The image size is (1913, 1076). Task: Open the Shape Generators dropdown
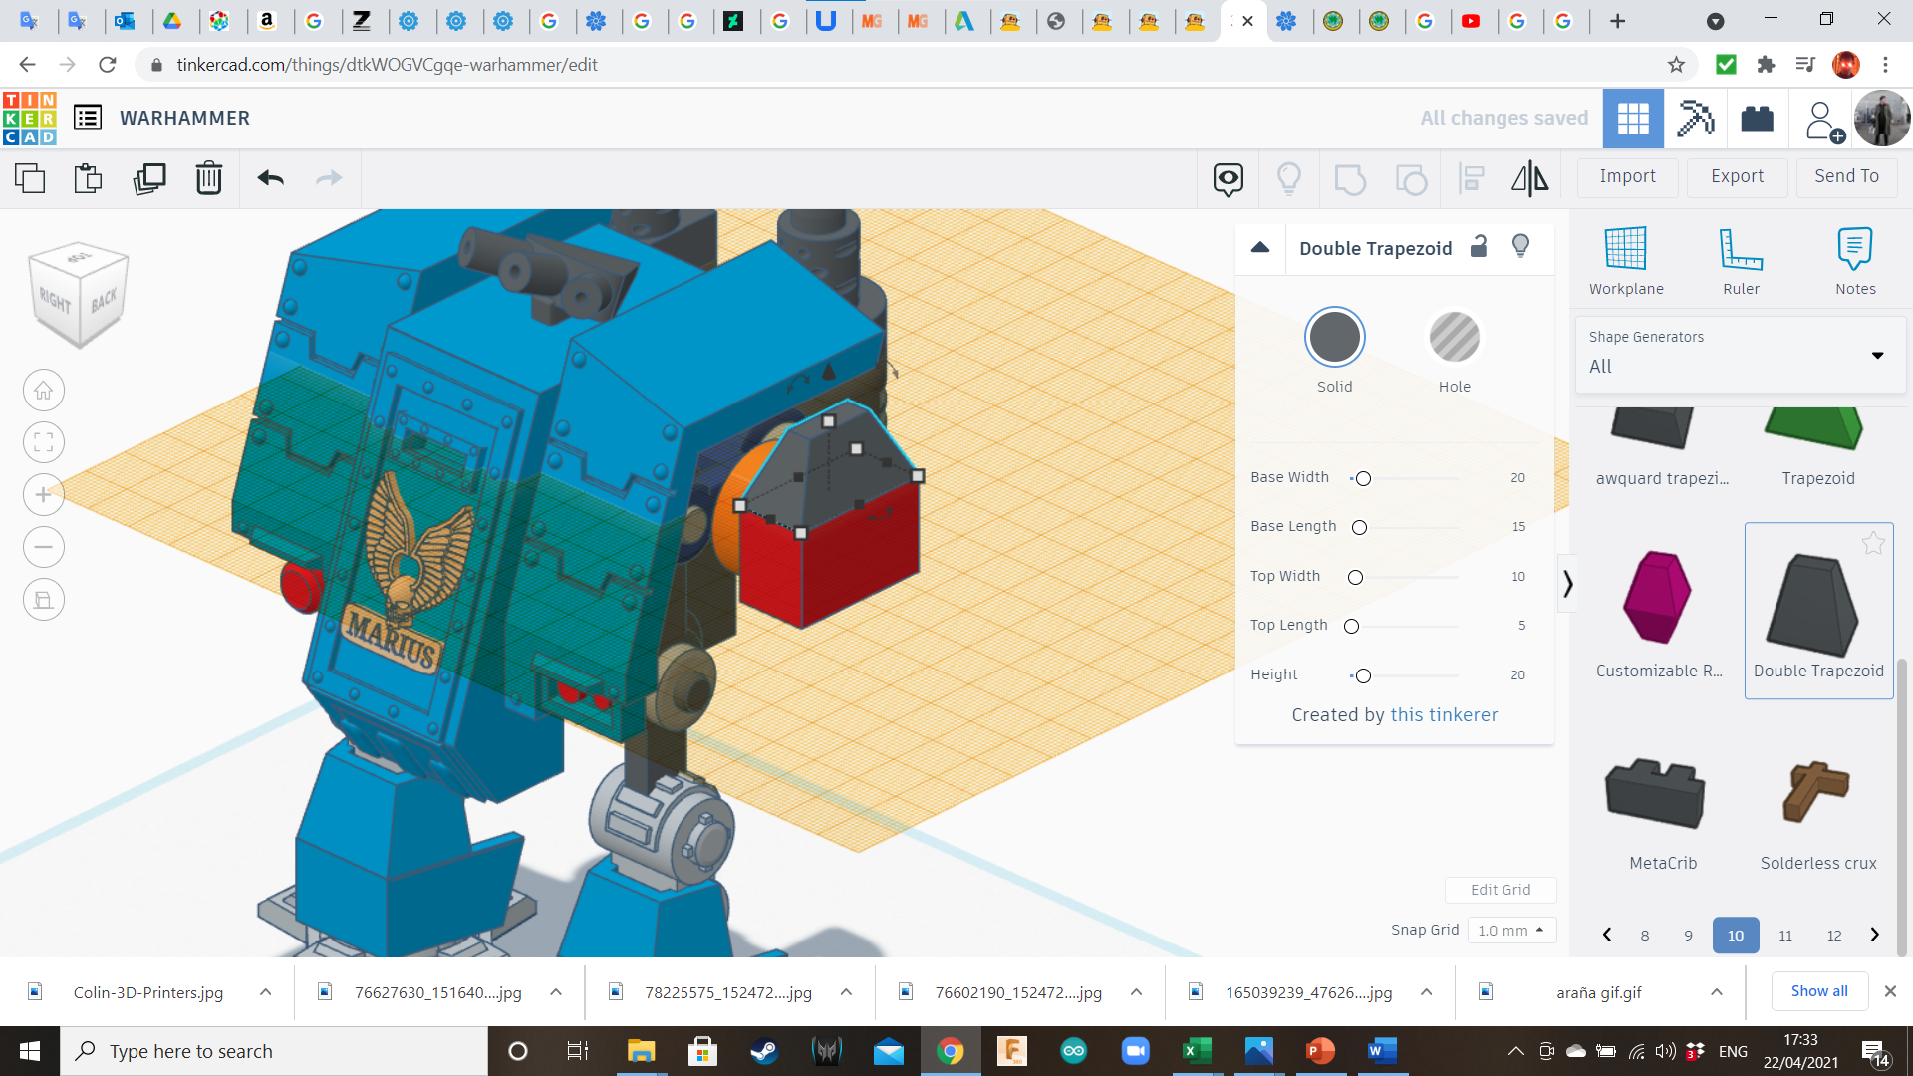tap(1740, 354)
